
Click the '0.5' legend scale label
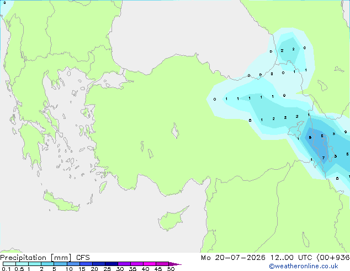coord(19,269)
